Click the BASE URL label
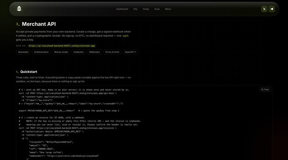Screen dimensions: 288x160 click(x=21, y=46)
